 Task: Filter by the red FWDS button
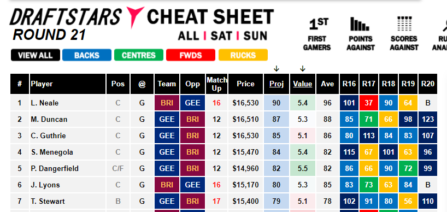190,55
